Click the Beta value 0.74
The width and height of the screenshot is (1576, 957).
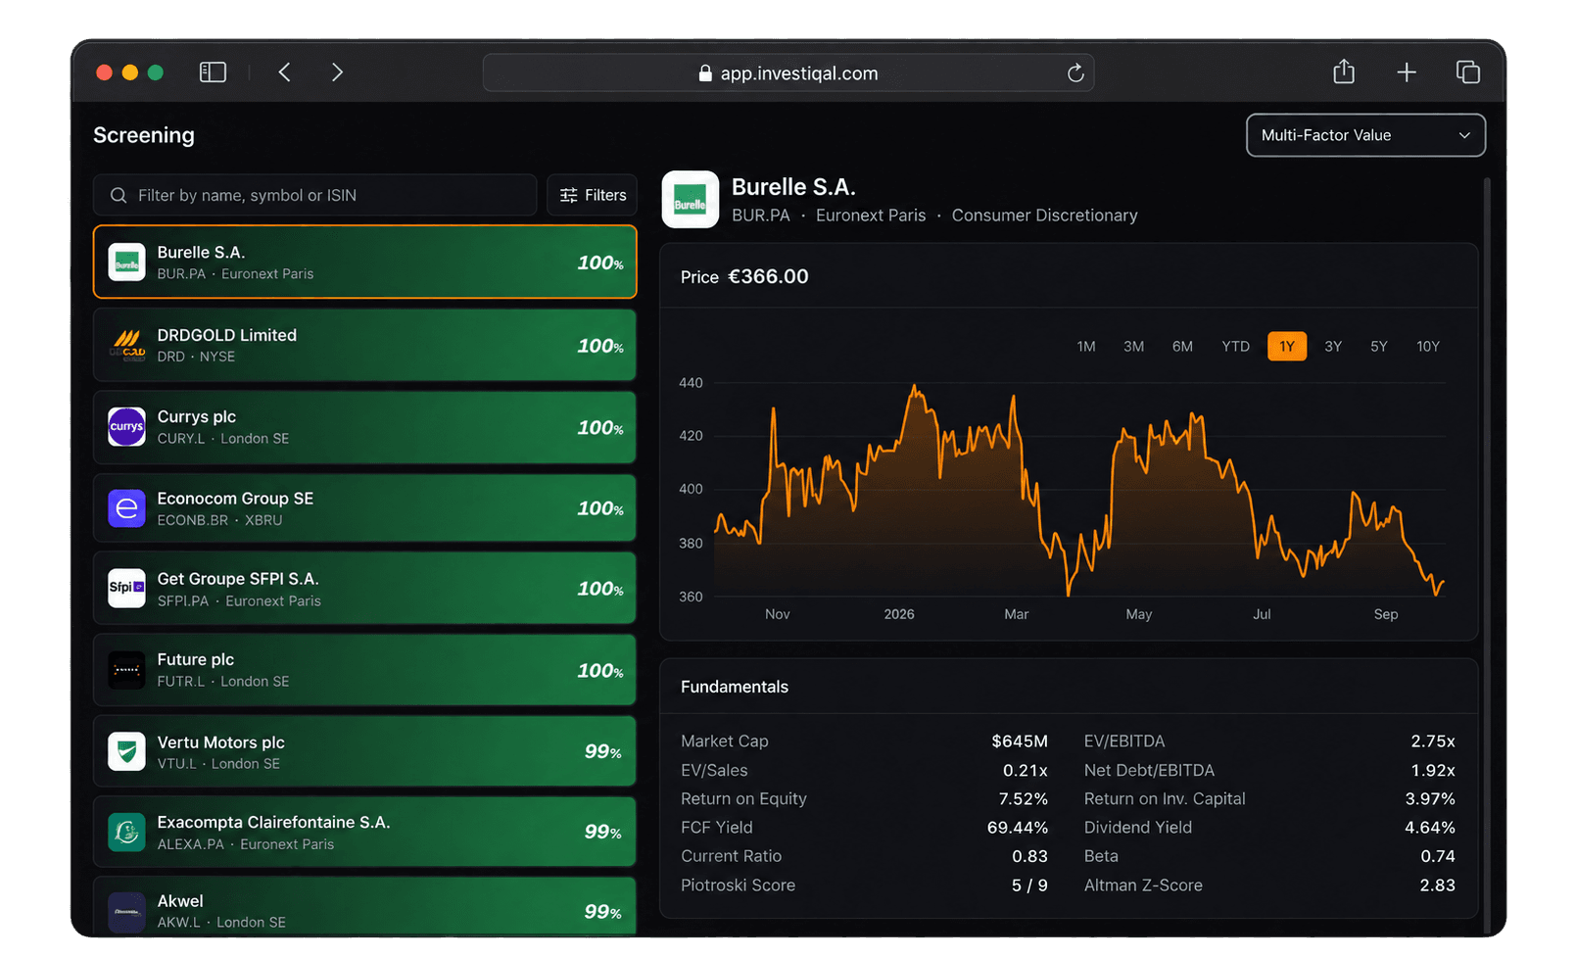click(1438, 856)
